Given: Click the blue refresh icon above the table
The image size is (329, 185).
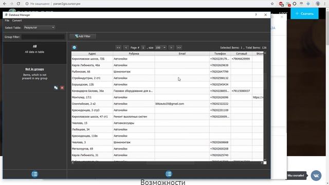Looking at the screenshot, I should pos(74,48).
